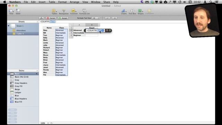The image size is (222, 125).
Task: Open the View toolbar button
Action: (11, 11)
